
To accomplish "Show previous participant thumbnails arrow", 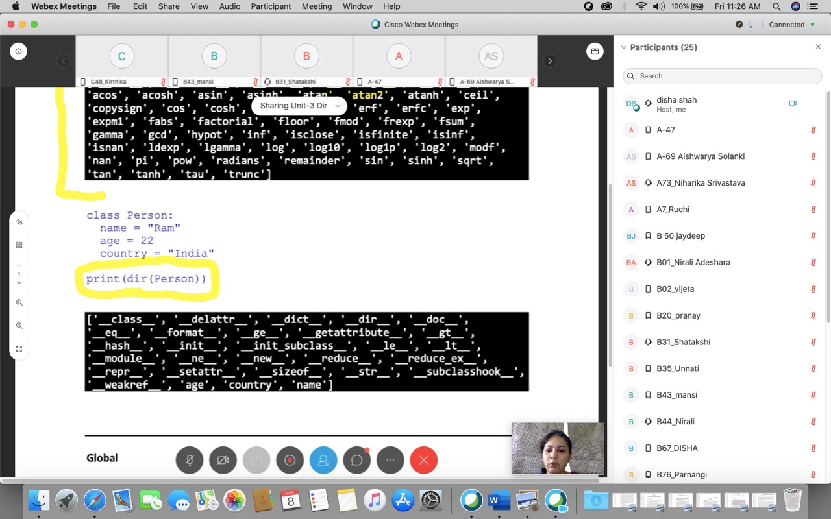I will click(63, 61).
